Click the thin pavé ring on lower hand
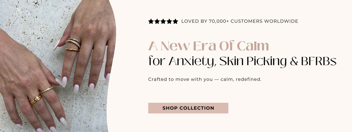The width and height of the screenshot is (352, 132). [47, 90]
